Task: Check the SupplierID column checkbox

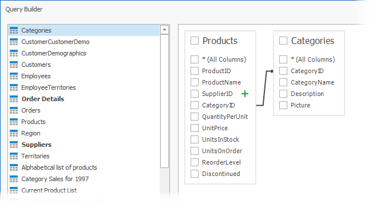Action: click(195, 94)
